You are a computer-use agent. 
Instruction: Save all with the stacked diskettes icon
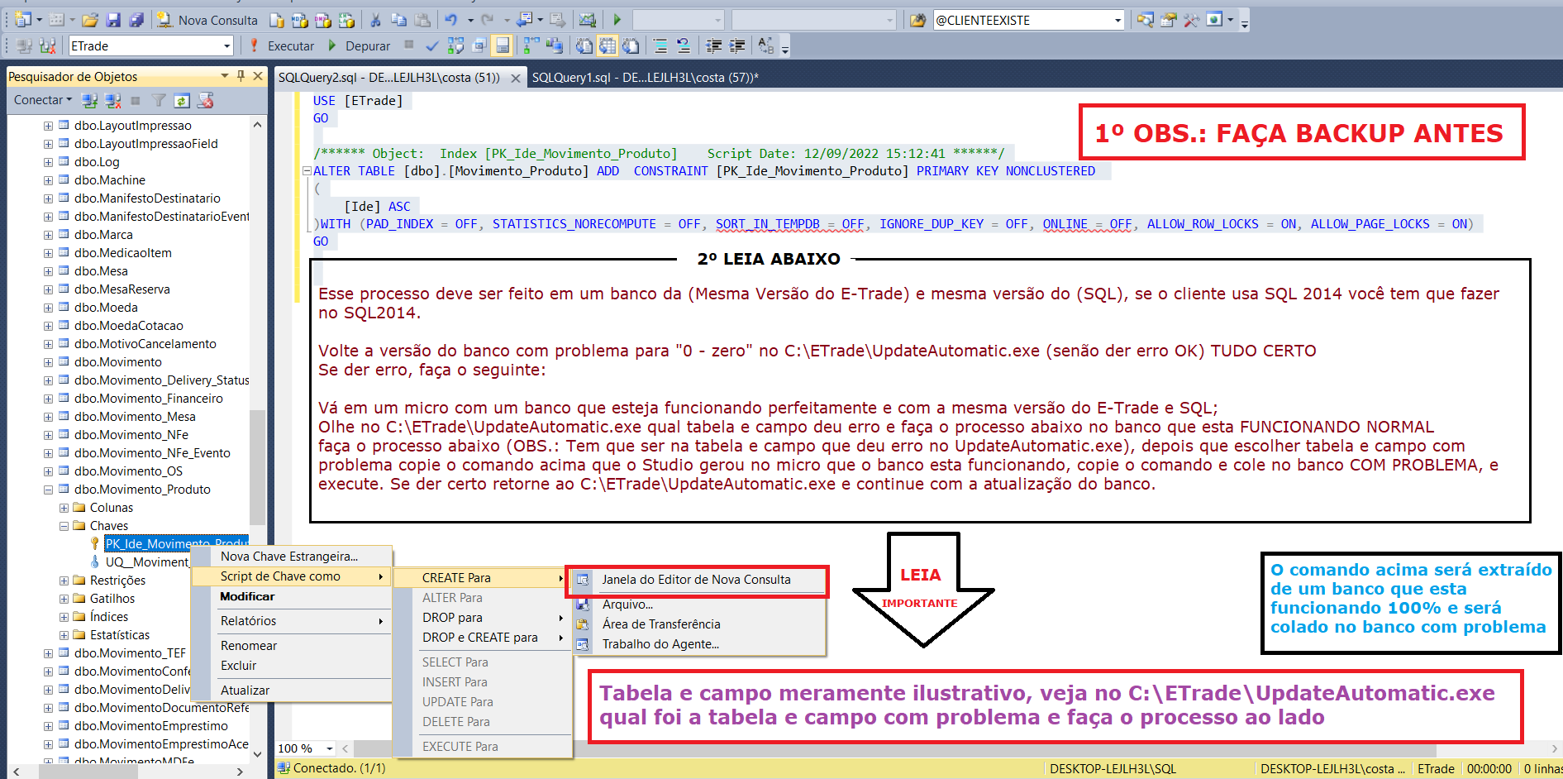coord(137,20)
